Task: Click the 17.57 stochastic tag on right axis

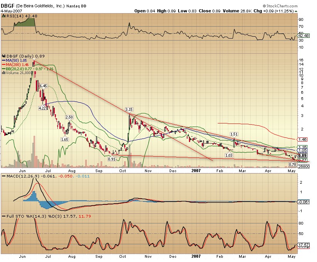Action: pos(303,245)
